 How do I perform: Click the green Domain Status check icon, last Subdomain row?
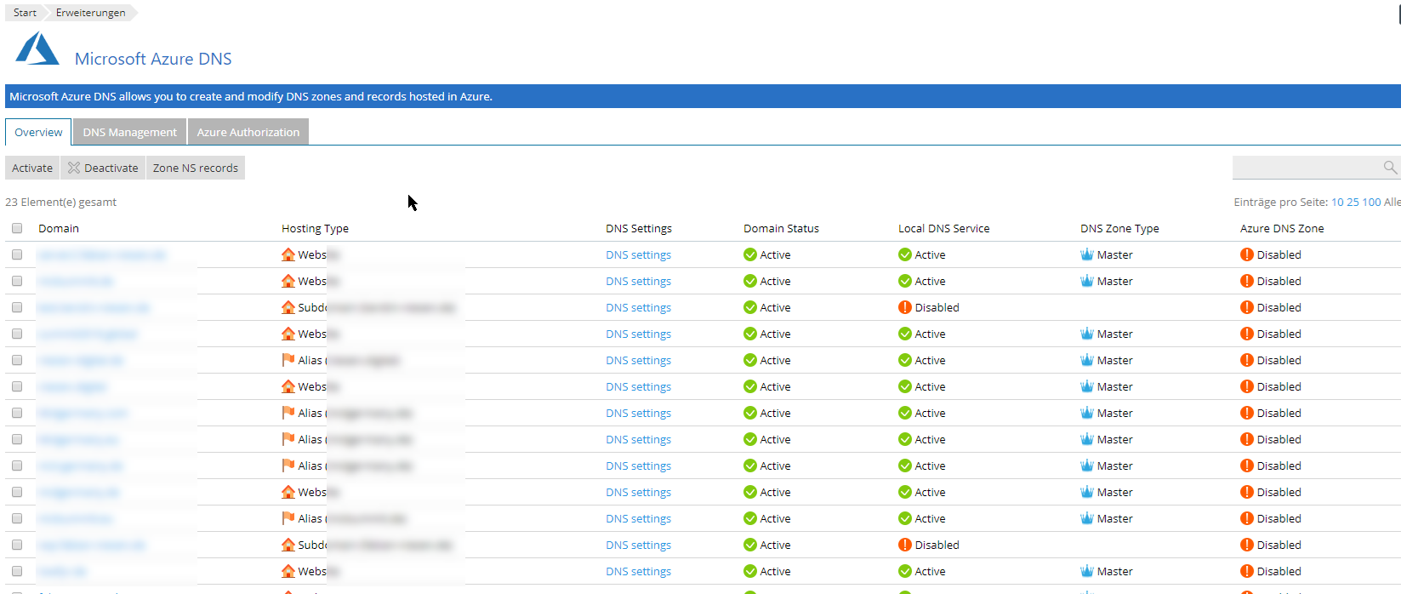coord(750,545)
